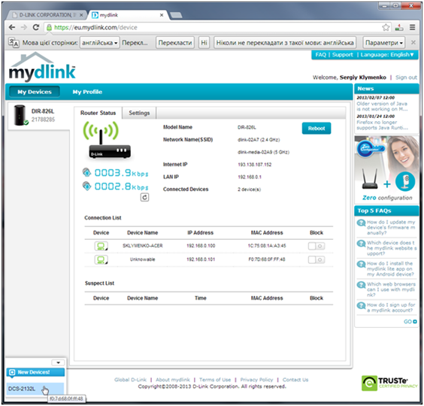Screen dimensions: 424x406
Task: Click the TRUSTe certified privacy badge
Action: coord(389,383)
